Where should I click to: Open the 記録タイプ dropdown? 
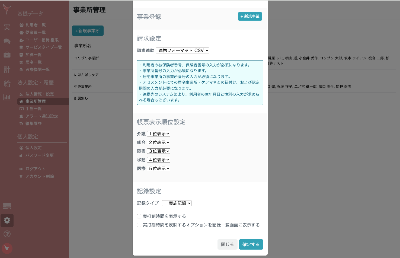tap(177, 203)
